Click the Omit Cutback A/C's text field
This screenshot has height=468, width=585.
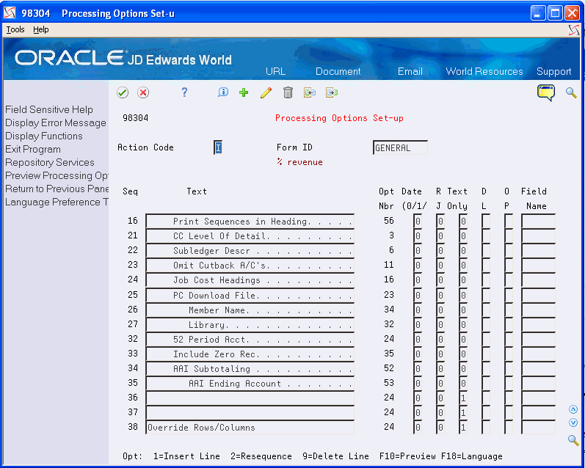pyautogui.click(x=250, y=265)
